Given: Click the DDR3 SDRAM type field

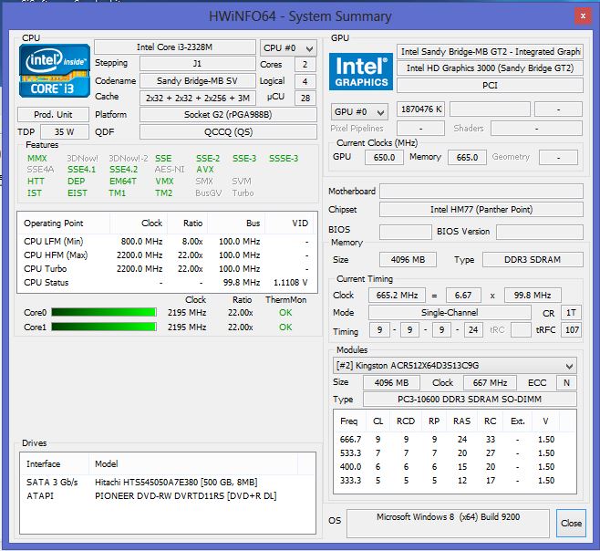Looking at the screenshot, I should pos(533,260).
